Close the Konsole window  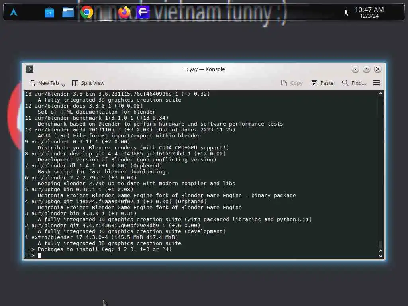click(378, 69)
